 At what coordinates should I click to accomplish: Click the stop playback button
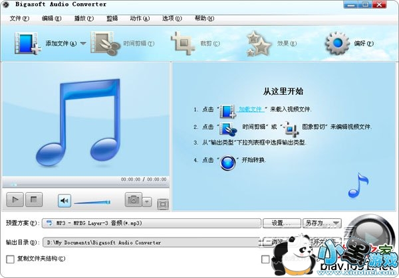(x=34, y=200)
